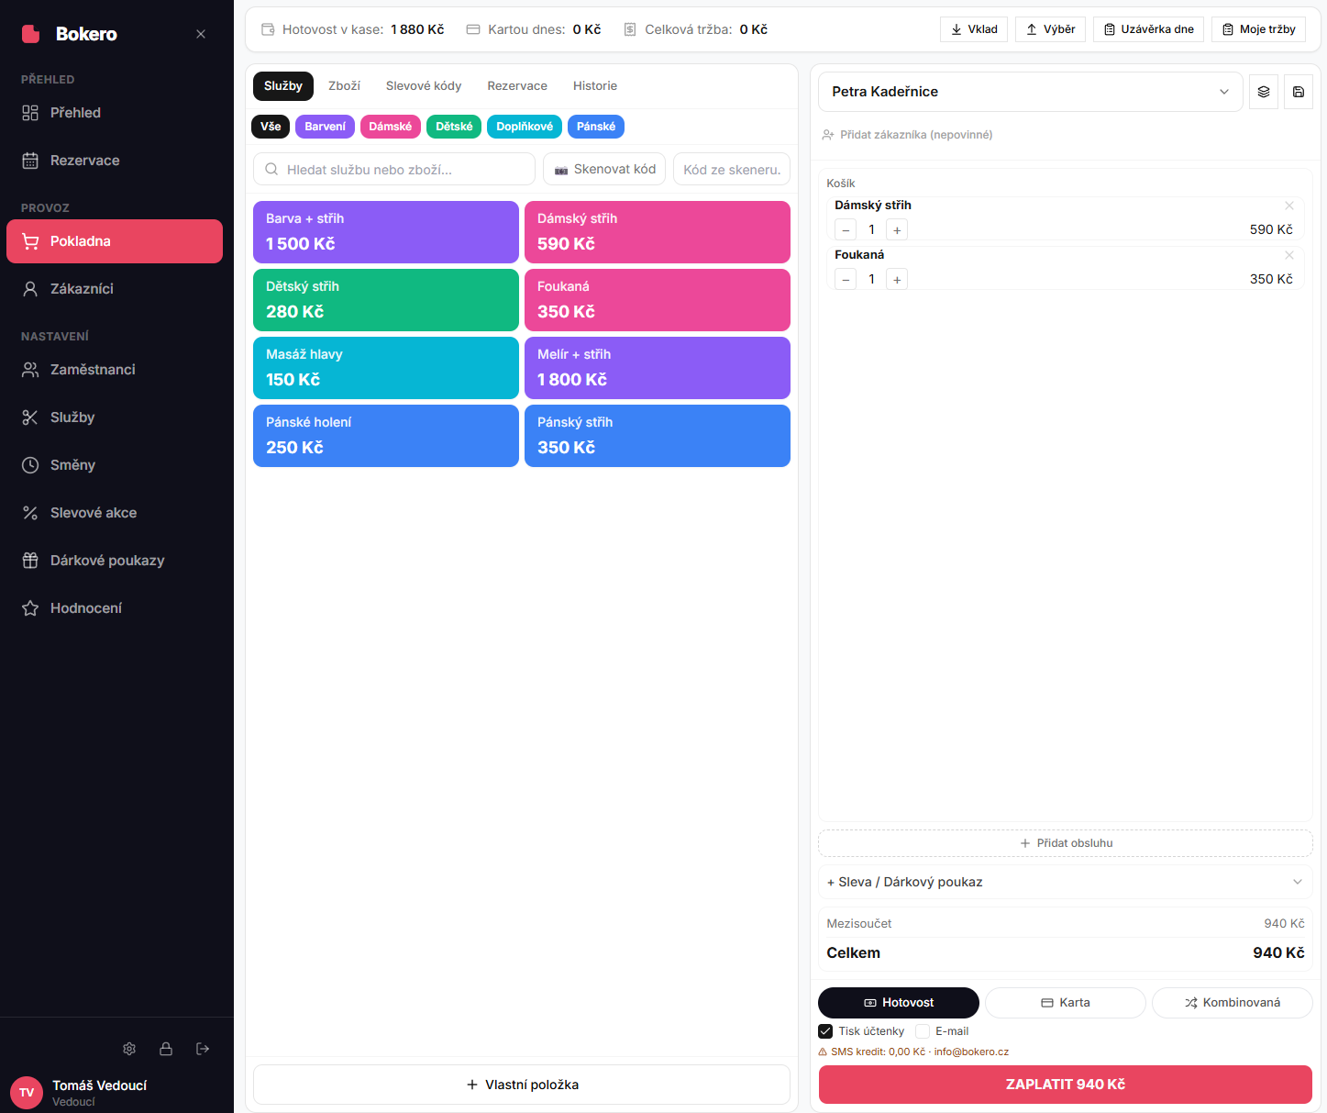Click the save icon beside the employee selector
Screen dimensions: 1327x1113
[x=1299, y=92]
